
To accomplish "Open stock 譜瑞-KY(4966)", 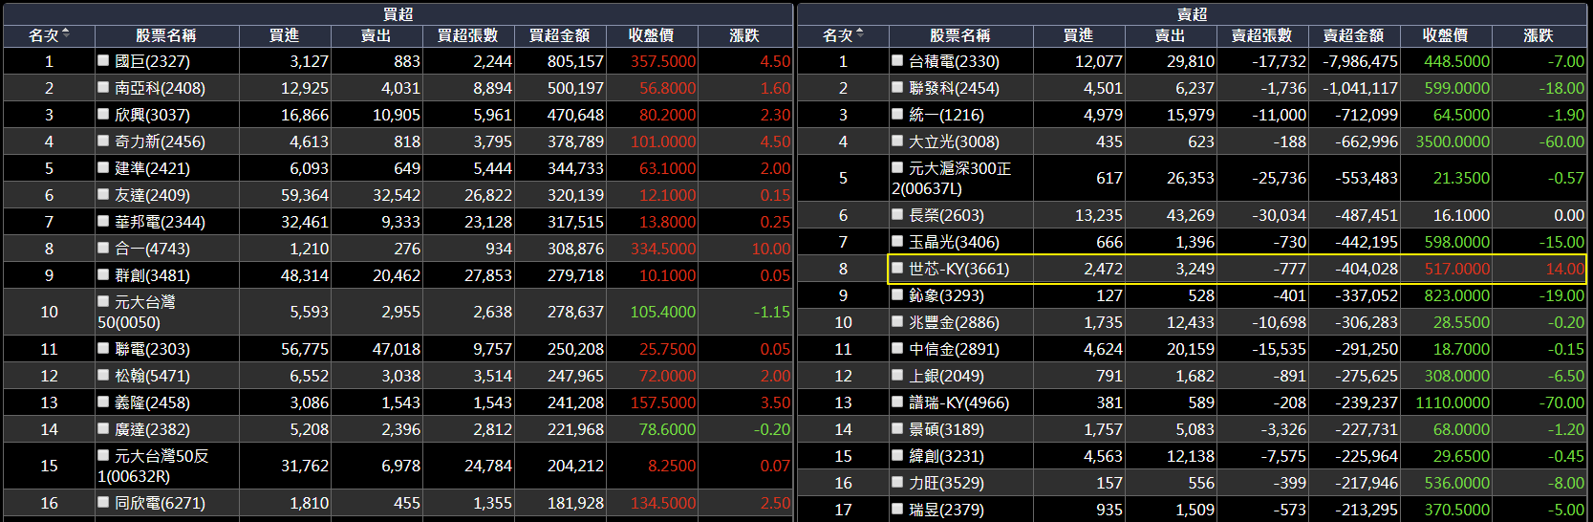I will click(x=958, y=402).
